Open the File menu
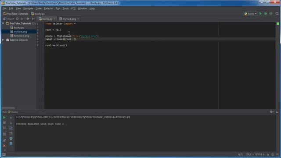This screenshot has width=281, height=158. 4,8
